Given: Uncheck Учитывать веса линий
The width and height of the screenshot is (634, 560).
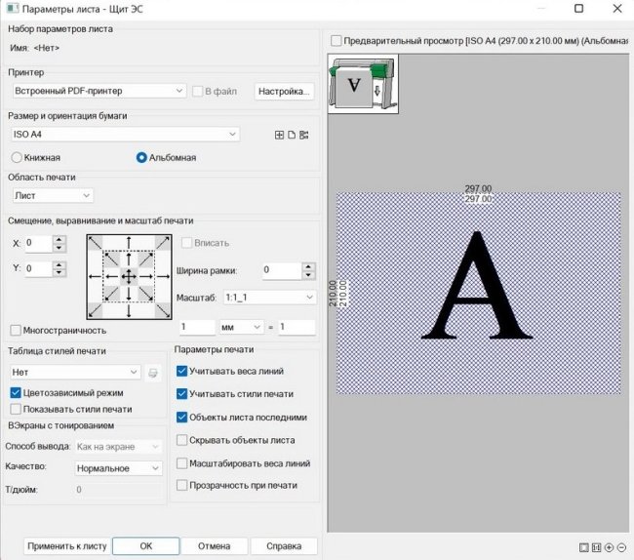Looking at the screenshot, I should coord(181,372).
